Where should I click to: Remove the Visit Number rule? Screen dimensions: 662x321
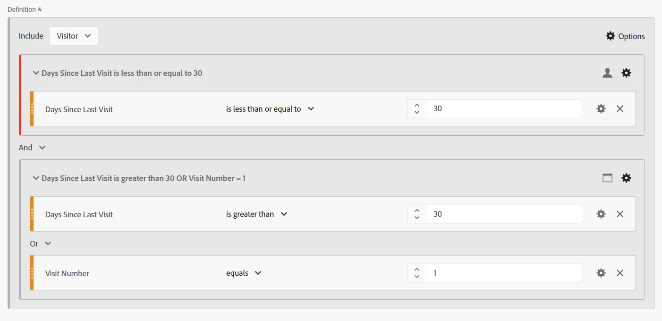click(x=620, y=273)
